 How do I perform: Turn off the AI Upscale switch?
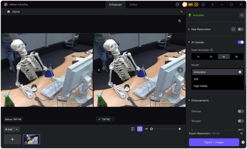point(241,42)
